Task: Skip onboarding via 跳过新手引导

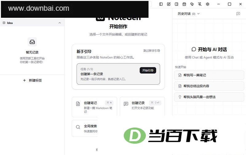Action: pyautogui.click(x=152, y=51)
